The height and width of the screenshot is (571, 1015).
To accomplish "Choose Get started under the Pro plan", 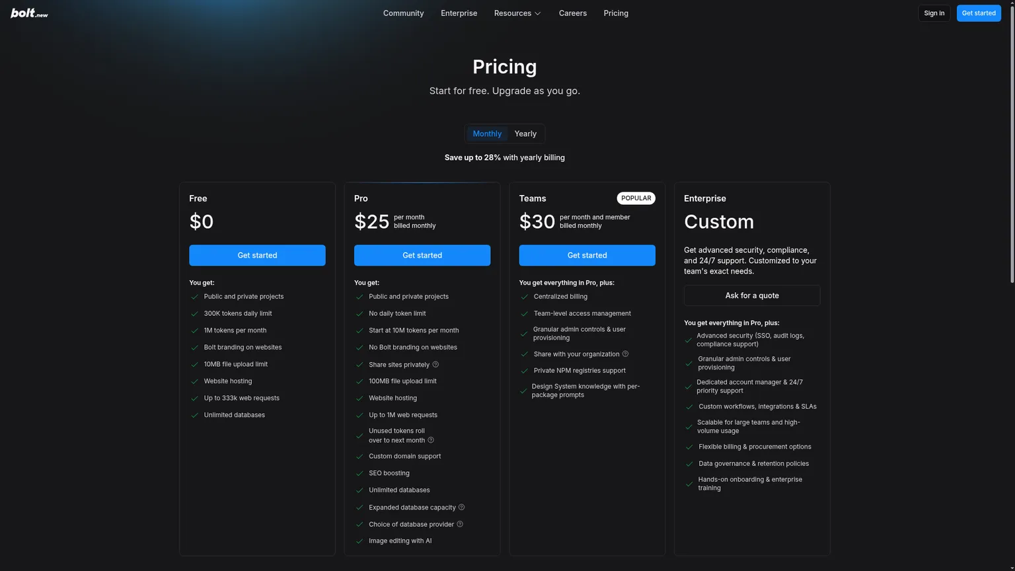I will click(x=422, y=255).
